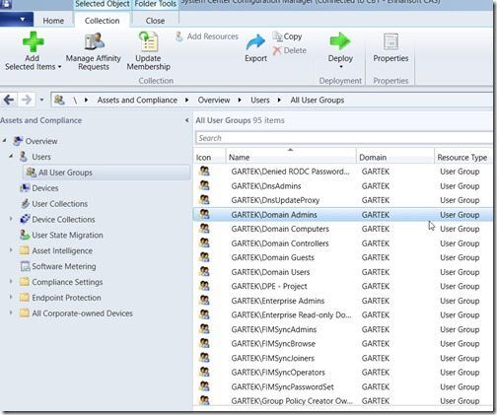
Task: Click the All Corporate-owned Devices folder icon
Action: coord(25,313)
